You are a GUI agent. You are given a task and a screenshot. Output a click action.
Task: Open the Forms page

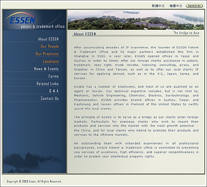[x=53, y=76]
